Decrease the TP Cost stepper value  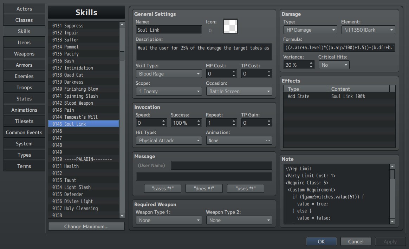point(269,76)
